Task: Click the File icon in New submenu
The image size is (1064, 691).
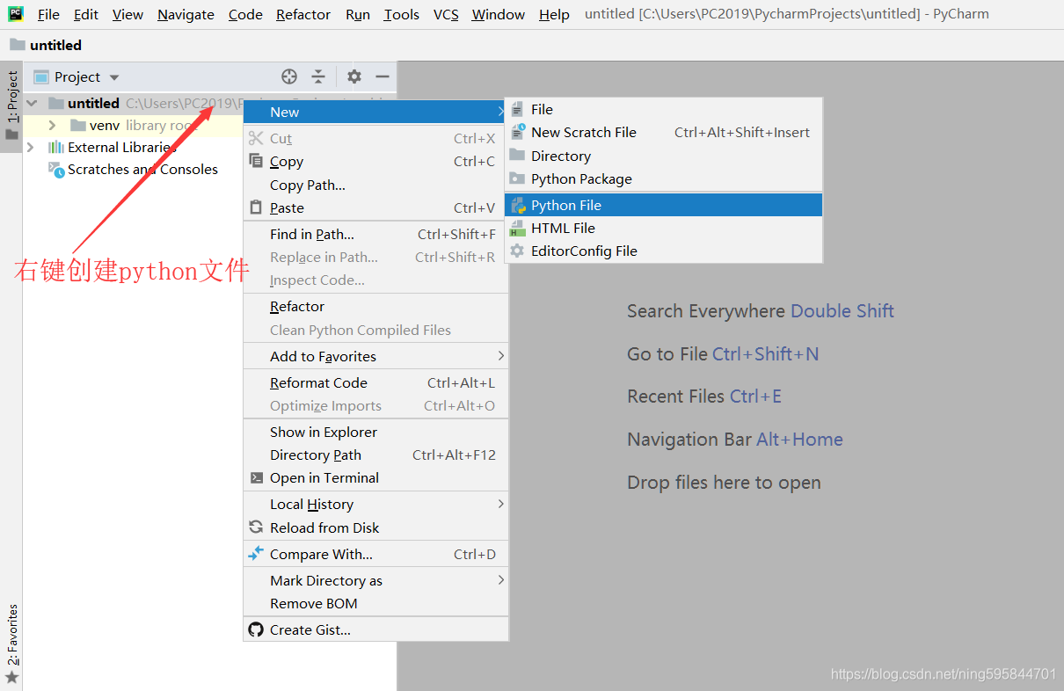Action: point(517,109)
